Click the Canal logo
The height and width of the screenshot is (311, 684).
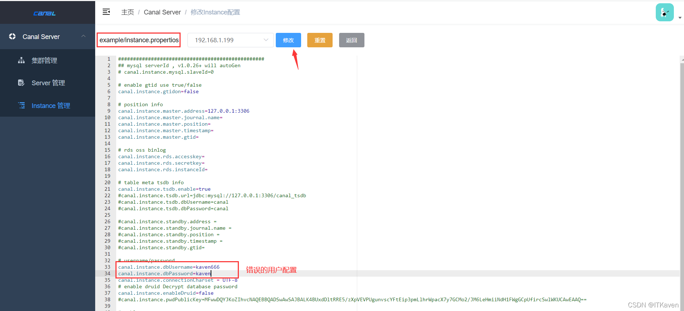click(x=44, y=13)
